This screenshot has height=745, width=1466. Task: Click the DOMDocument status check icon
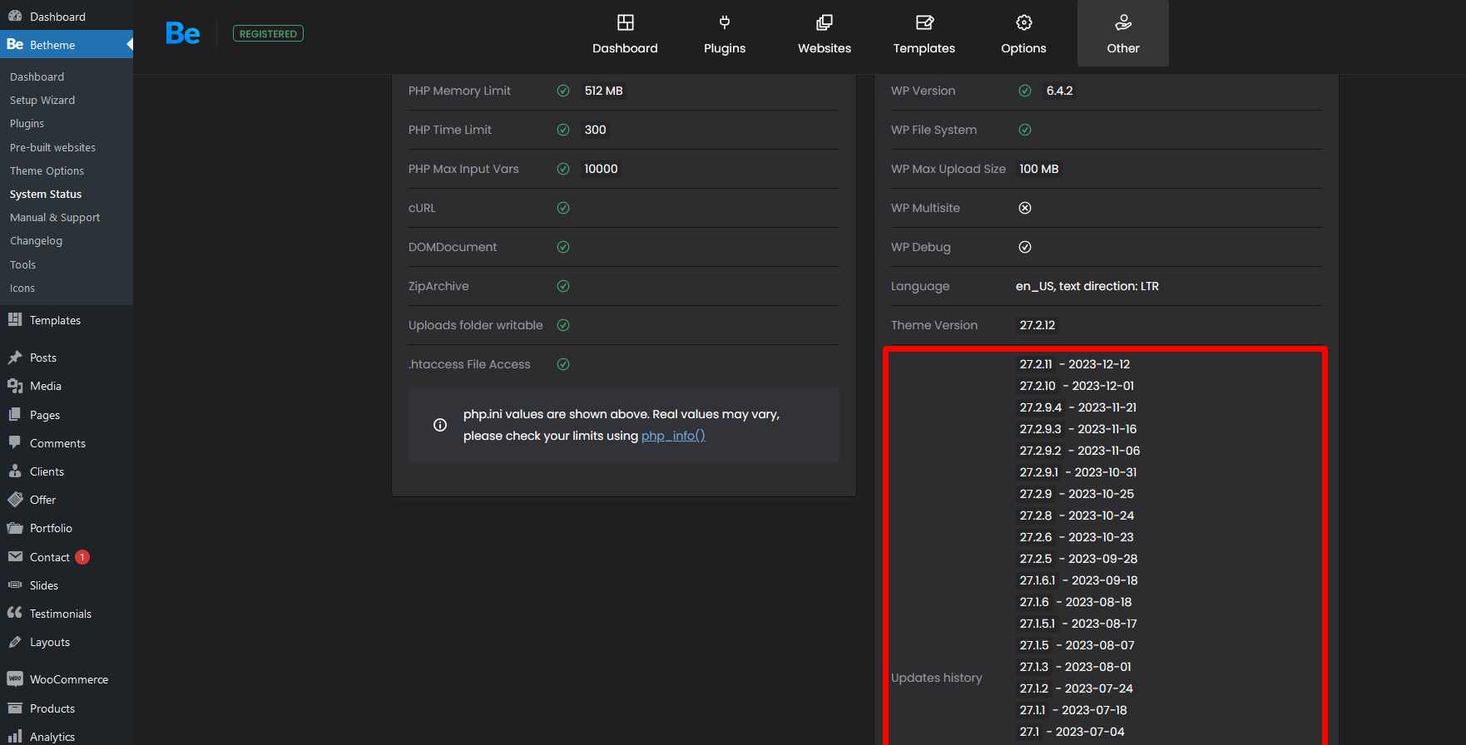(563, 247)
